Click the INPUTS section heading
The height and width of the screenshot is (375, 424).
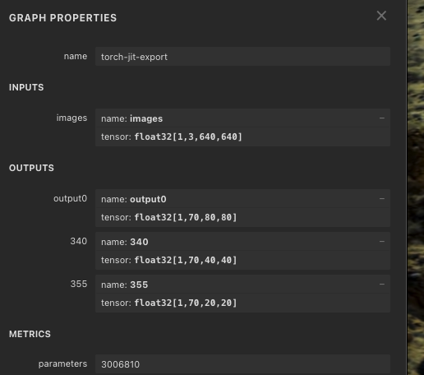[26, 87]
